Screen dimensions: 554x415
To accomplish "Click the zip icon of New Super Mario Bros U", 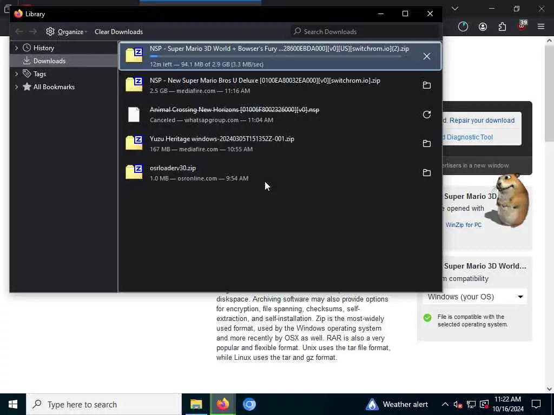I will pos(134,85).
